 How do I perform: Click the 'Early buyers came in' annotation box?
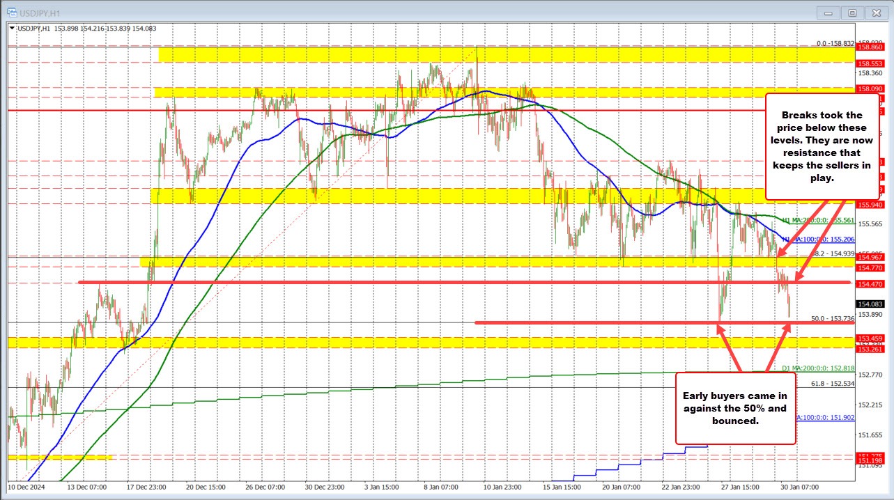pyautogui.click(x=736, y=409)
